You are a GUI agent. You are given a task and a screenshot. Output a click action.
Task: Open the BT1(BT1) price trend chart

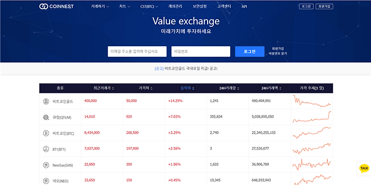312,149
